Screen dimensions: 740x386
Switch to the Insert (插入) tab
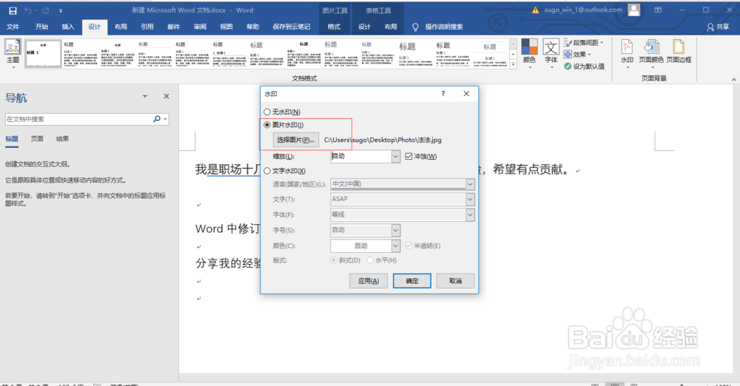point(68,27)
